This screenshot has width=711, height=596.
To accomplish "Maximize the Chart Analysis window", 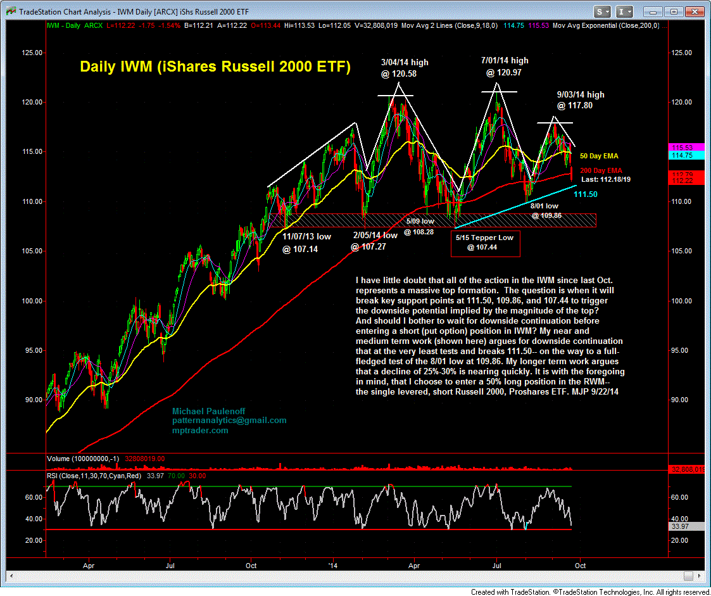I will click(674, 11).
